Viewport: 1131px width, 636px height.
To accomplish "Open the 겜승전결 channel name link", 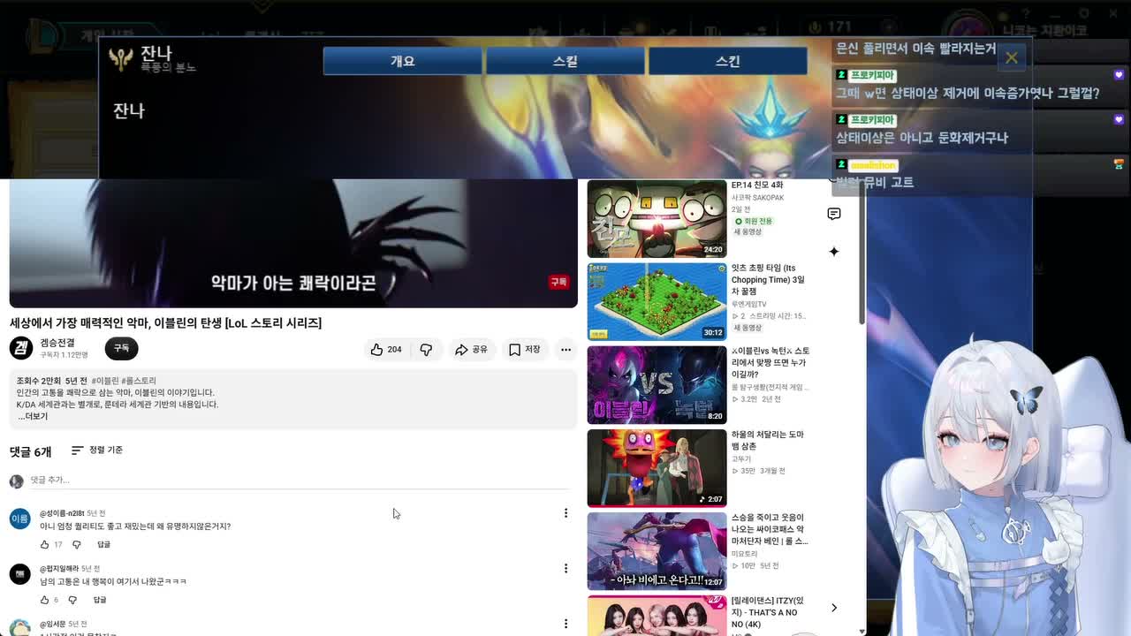I will click(57, 343).
